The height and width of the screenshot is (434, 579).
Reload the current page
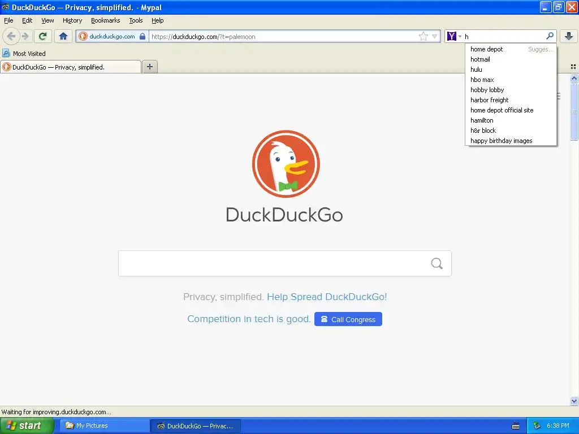click(x=43, y=36)
